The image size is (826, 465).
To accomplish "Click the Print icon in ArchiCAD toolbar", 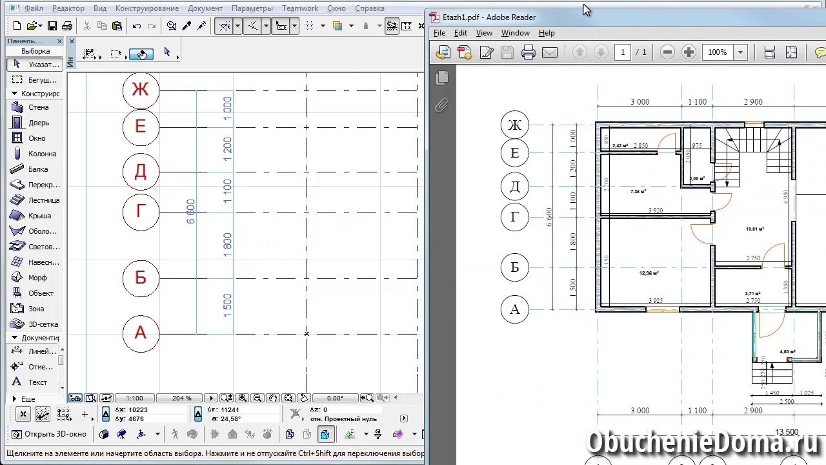I will pos(66,26).
